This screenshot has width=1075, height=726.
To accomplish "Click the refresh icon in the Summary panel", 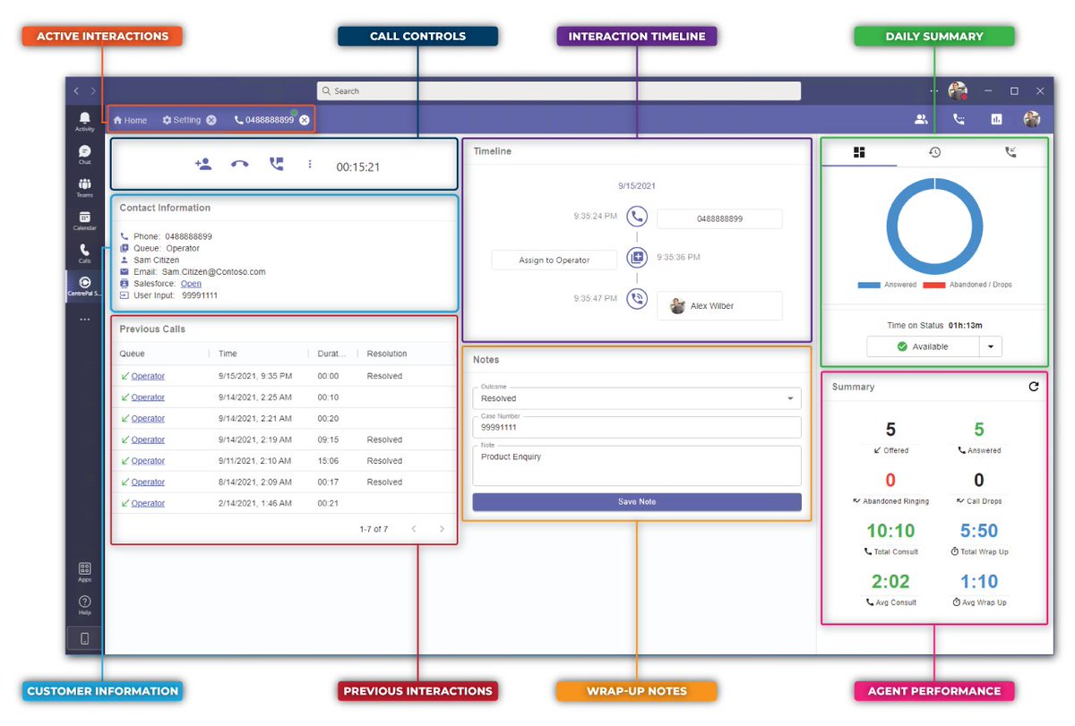I will [1034, 386].
